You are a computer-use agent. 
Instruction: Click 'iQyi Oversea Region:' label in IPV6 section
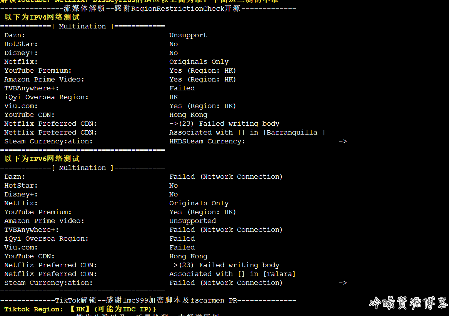[x=47, y=239]
